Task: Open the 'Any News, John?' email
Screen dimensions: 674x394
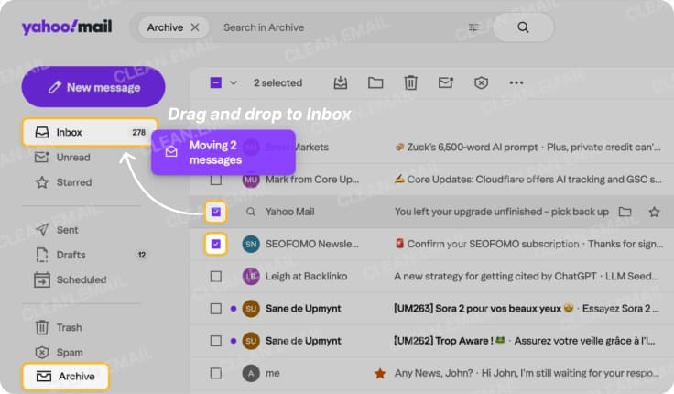Action: tap(527, 373)
